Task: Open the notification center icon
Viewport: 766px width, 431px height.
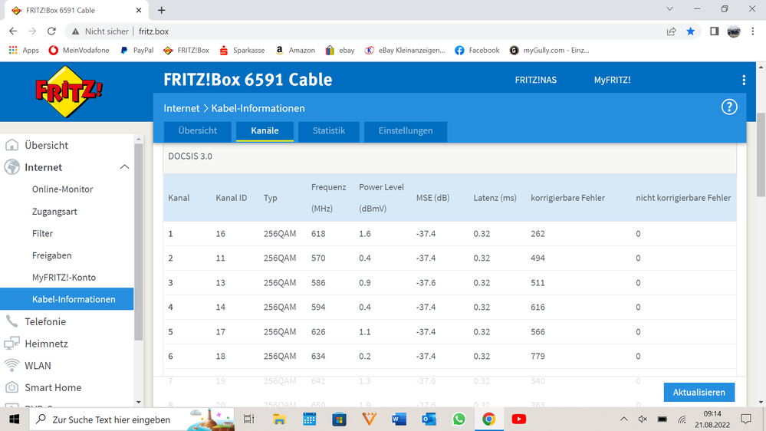Action: (x=746, y=419)
